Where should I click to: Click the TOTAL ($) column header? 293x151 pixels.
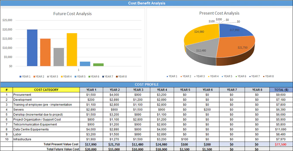(281, 90)
